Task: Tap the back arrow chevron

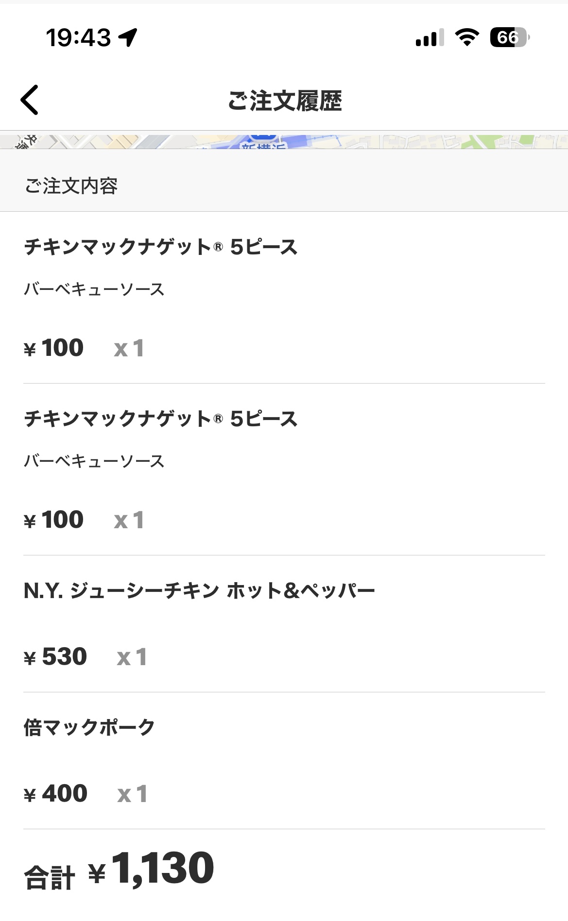Action: coord(30,100)
